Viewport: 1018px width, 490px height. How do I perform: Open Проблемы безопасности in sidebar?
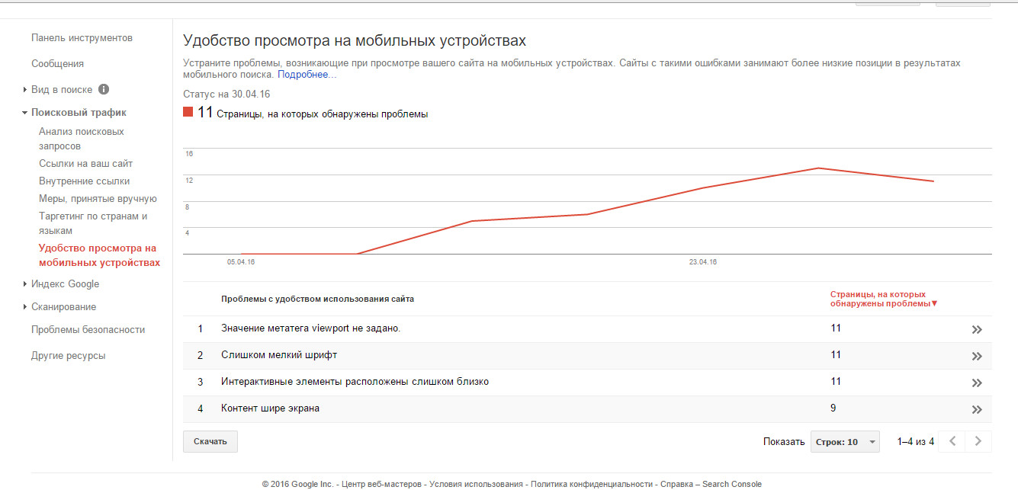[88, 330]
